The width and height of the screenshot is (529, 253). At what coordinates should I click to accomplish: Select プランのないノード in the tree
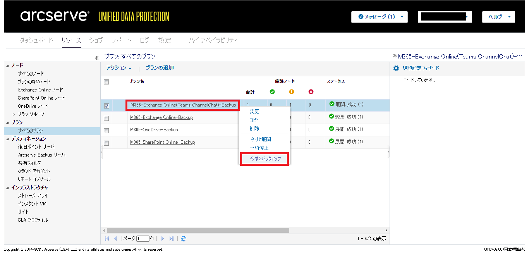coord(34,82)
